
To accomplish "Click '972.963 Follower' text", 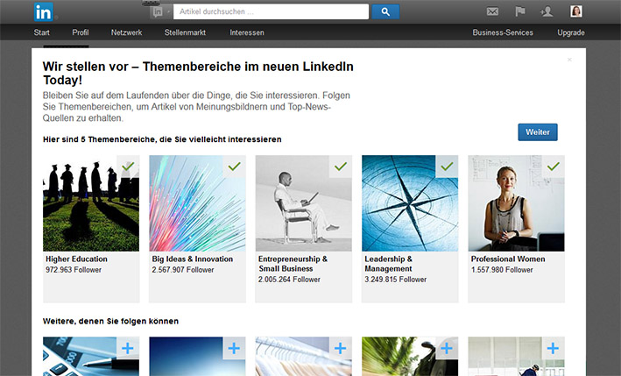I will tap(74, 270).
